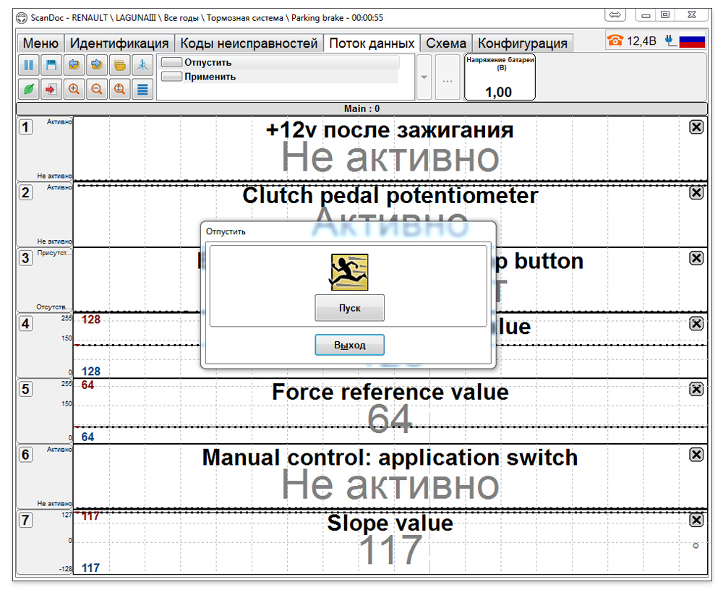Click the ScanDoc app icon in title bar
723x595 pixels.
(22, 18)
